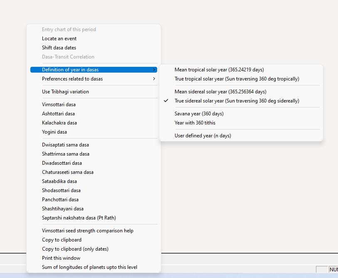Pick Shashtihayani dasa
The height and width of the screenshot is (278, 338).
(x=94, y=209)
